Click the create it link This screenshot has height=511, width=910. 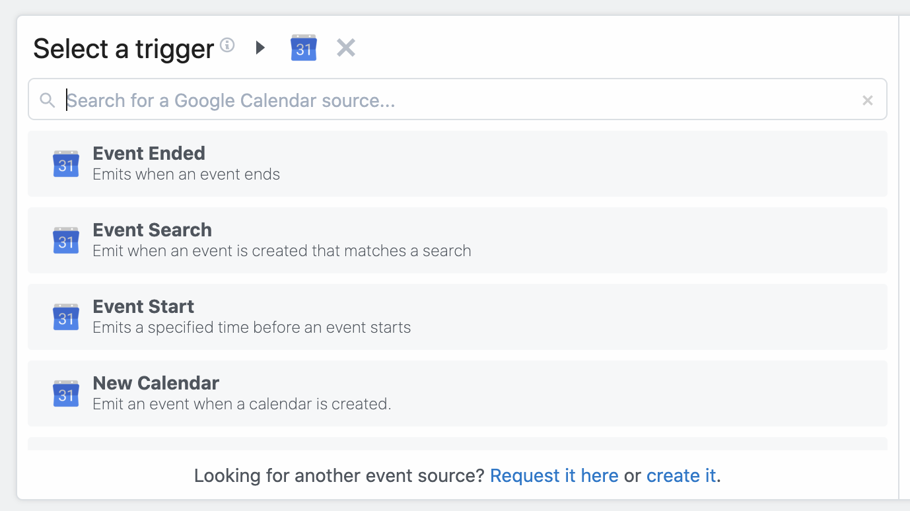pos(681,475)
